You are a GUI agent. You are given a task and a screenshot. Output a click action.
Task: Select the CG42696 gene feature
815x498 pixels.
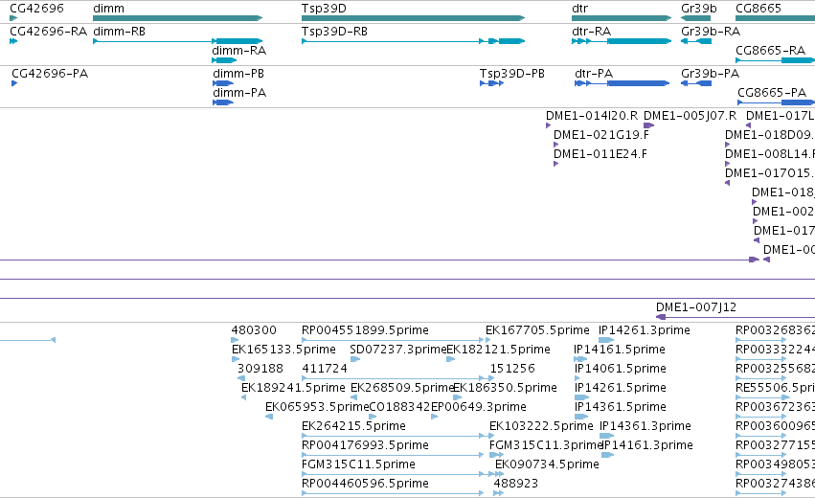[x=13, y=18]
